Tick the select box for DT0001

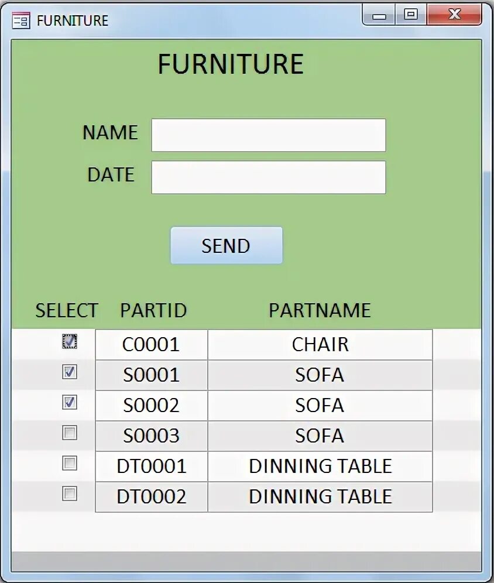click(70, 464)
